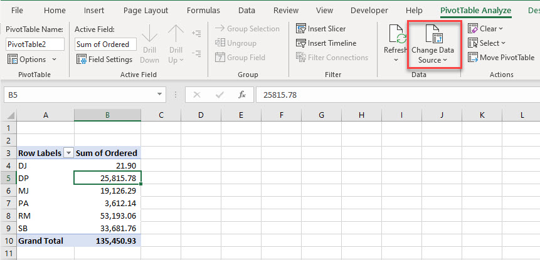Click the Insert Slicer icon

[302, 29]
